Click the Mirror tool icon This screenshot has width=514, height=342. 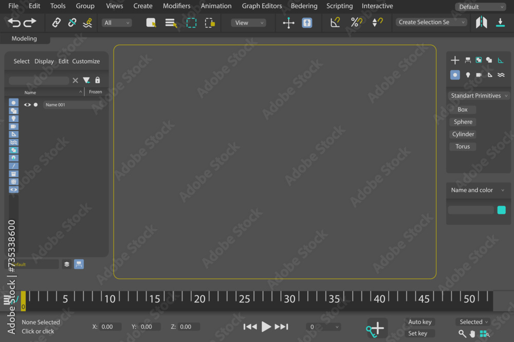[481, 22]
